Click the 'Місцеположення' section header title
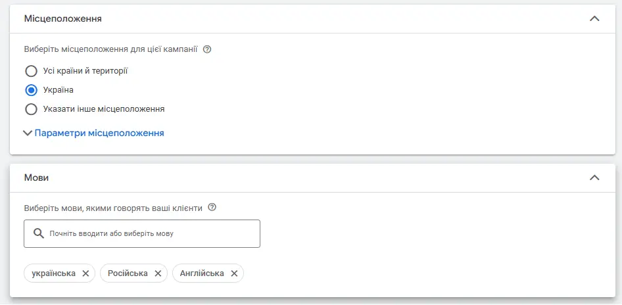622x305 pixels. coord(62,18)
